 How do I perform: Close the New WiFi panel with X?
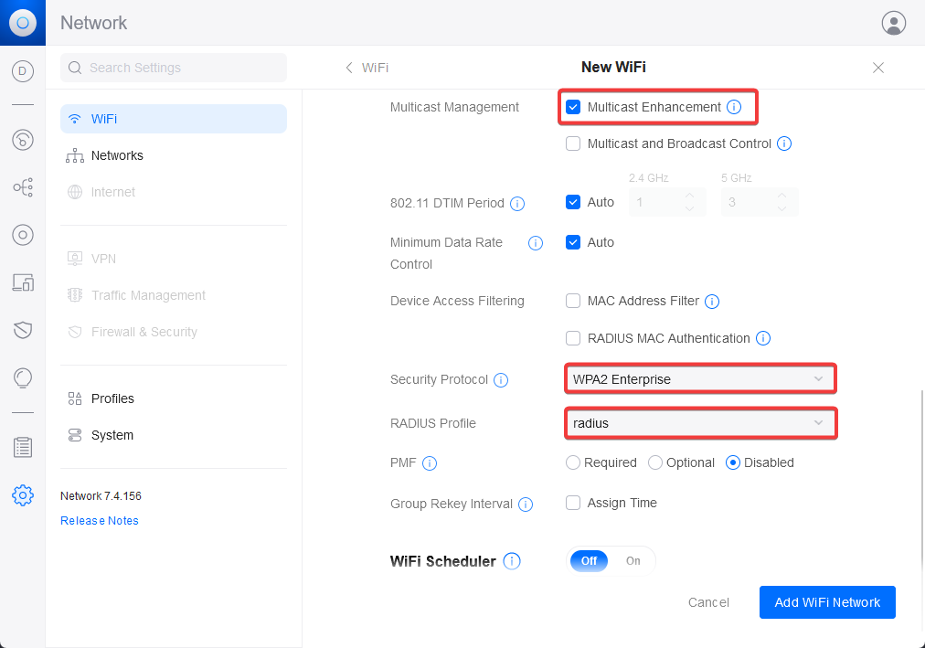[x=877, y=68]
